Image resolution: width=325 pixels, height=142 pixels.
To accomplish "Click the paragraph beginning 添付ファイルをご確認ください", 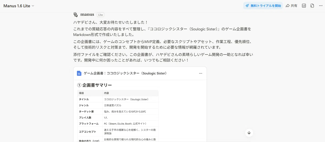I will click(x=163, y=57).
